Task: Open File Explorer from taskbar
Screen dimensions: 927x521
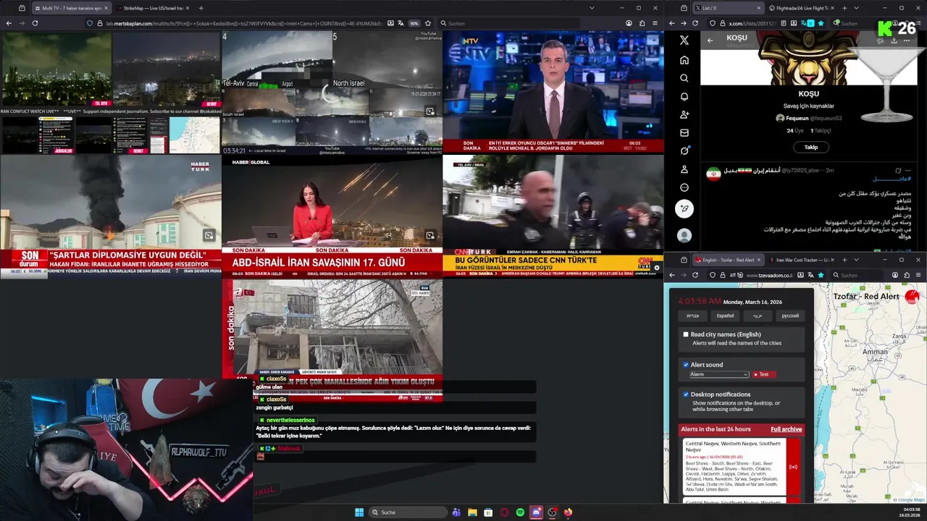Action: pyautogui.click(x=472, y=512)
